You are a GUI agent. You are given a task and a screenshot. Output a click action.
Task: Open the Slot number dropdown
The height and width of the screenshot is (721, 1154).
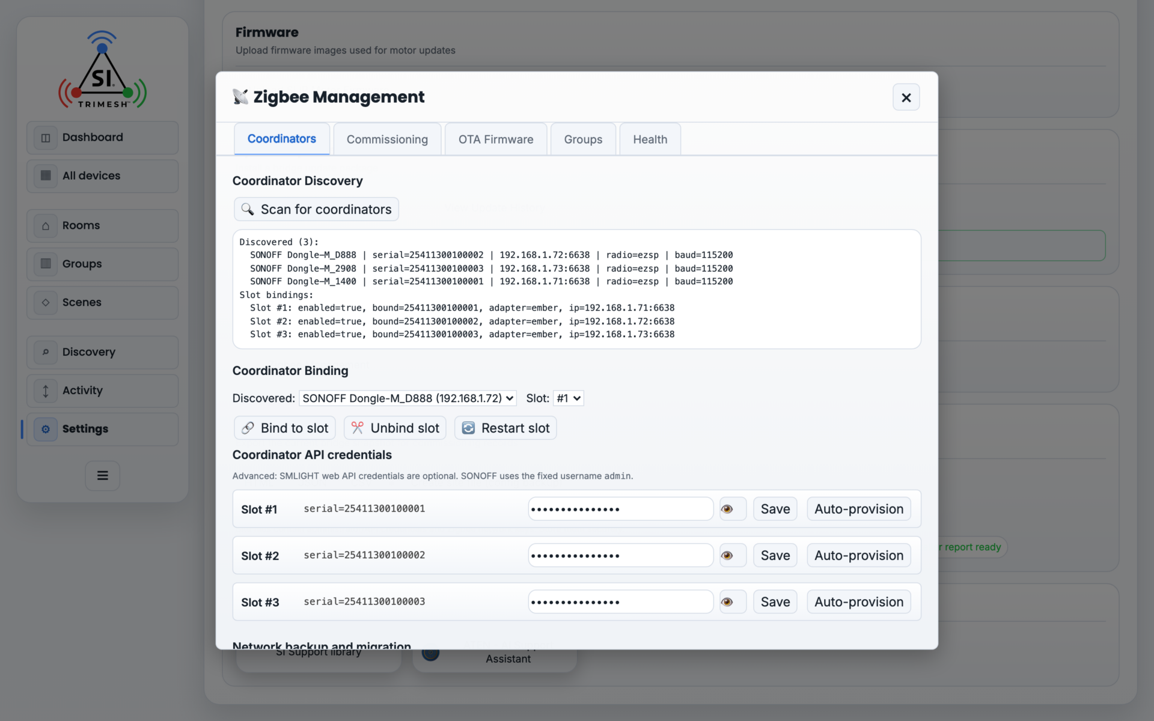point(568,398)
